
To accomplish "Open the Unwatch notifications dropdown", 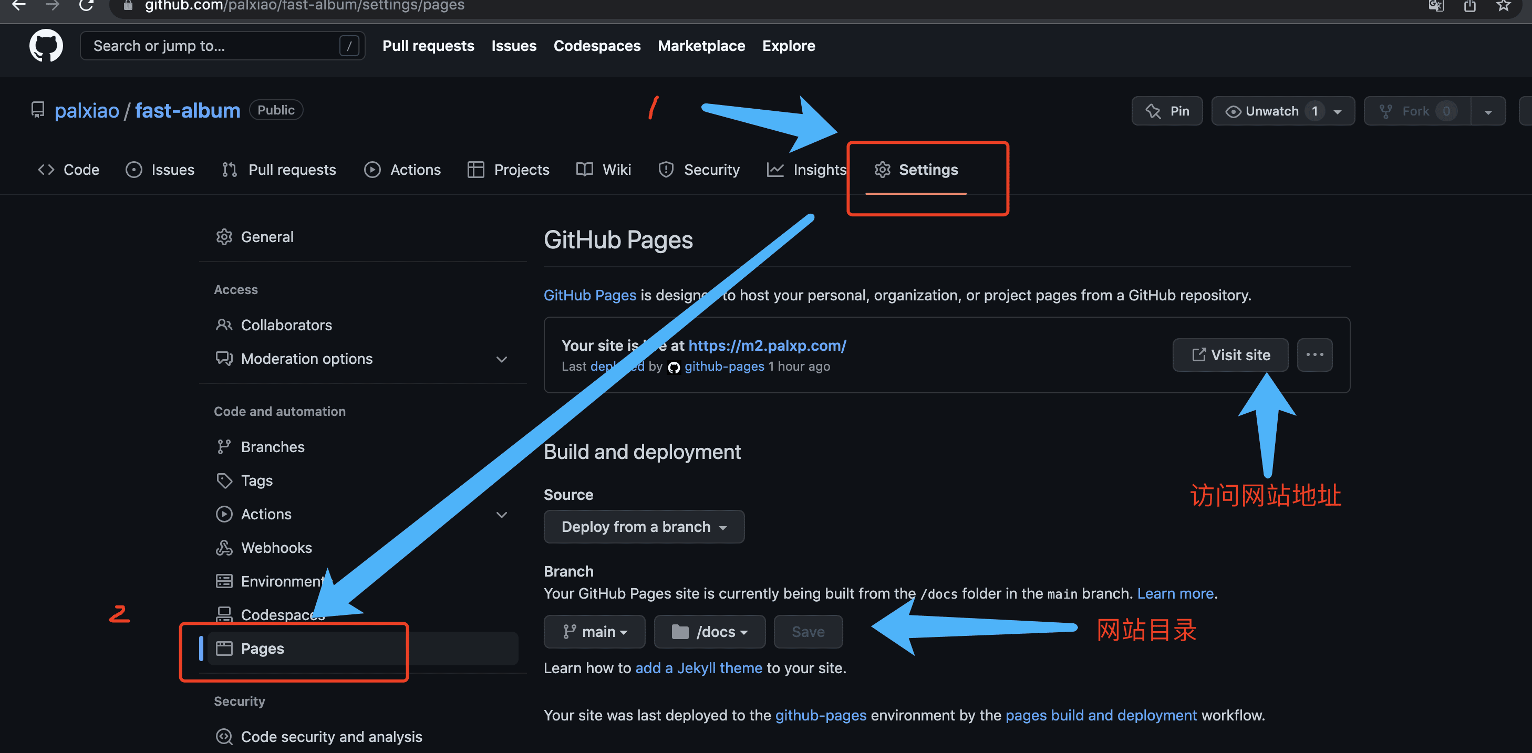I will coord(1283,111).
